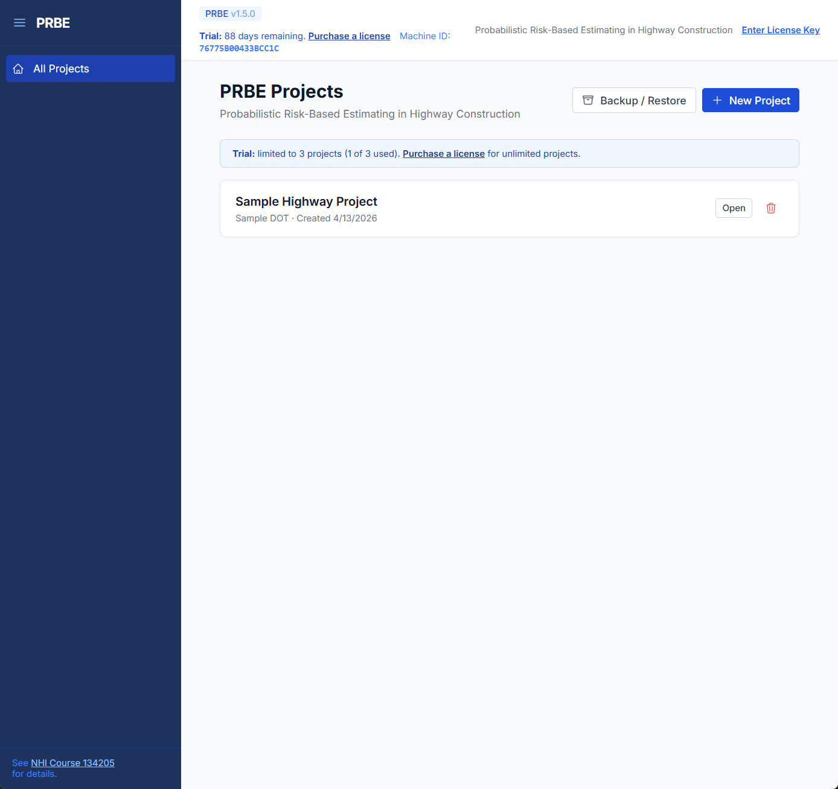This screenshot has width=838, height=789.
Task: Click the archive icon on Backup / Restore button
Action: point(587,100)
